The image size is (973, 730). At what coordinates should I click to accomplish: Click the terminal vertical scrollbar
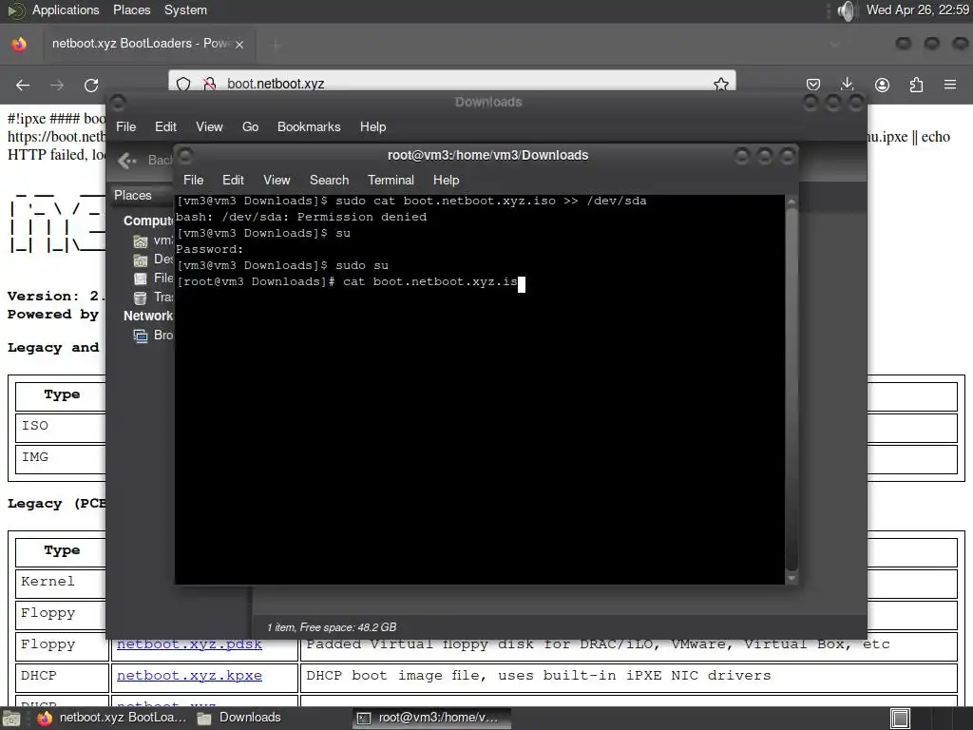(x=792, y=389)
